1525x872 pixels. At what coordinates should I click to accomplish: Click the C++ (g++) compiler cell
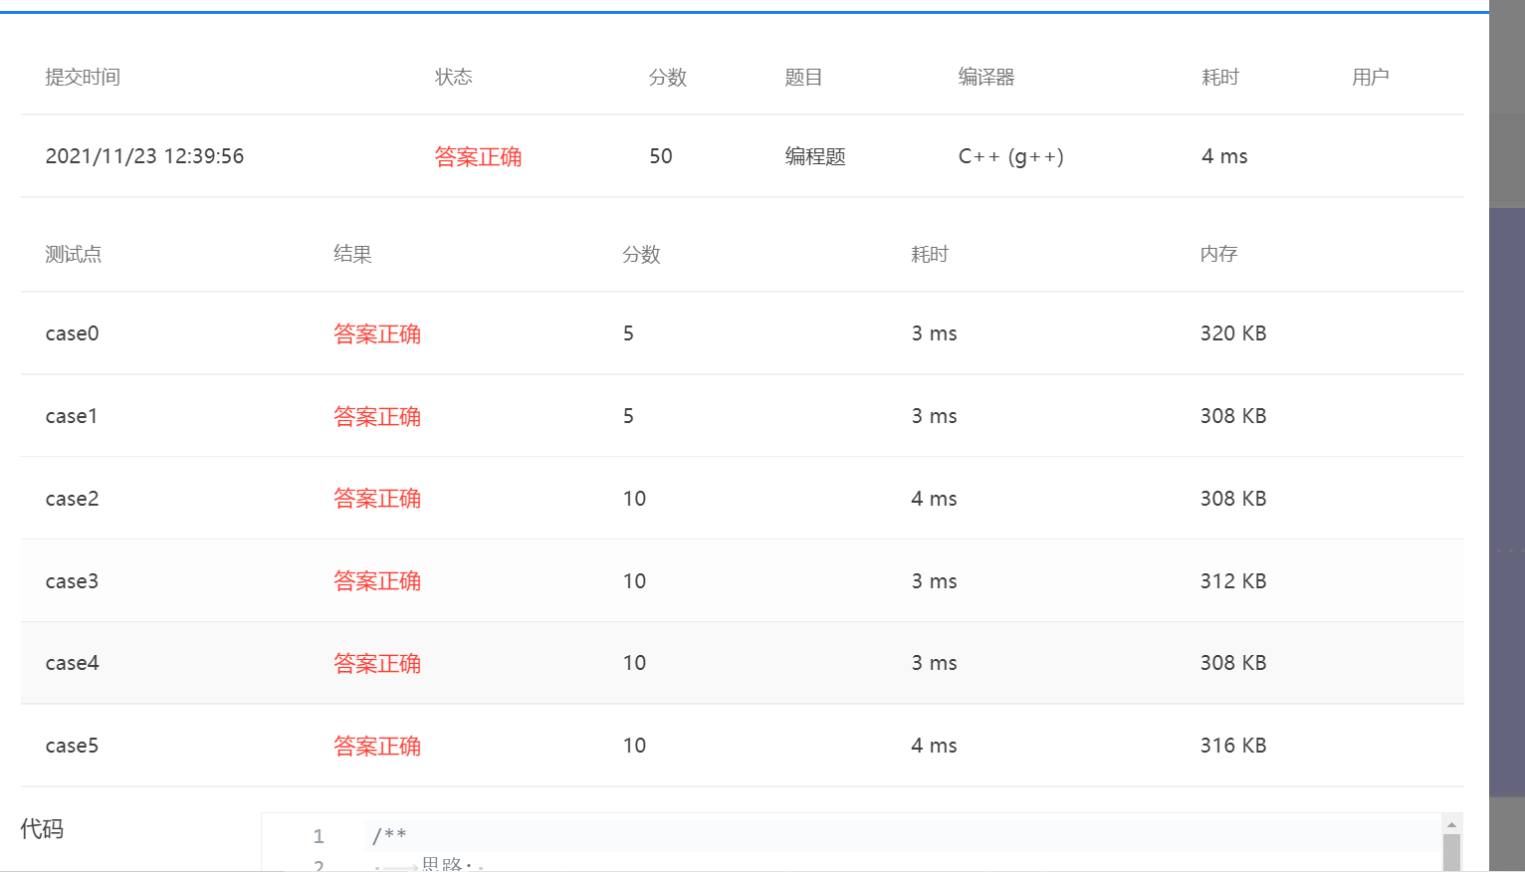[x=1010, y=156]
